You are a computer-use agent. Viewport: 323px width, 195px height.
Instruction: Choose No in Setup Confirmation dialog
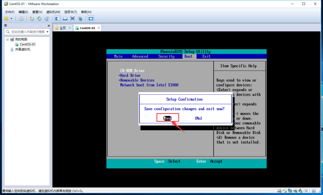(198, 118)
